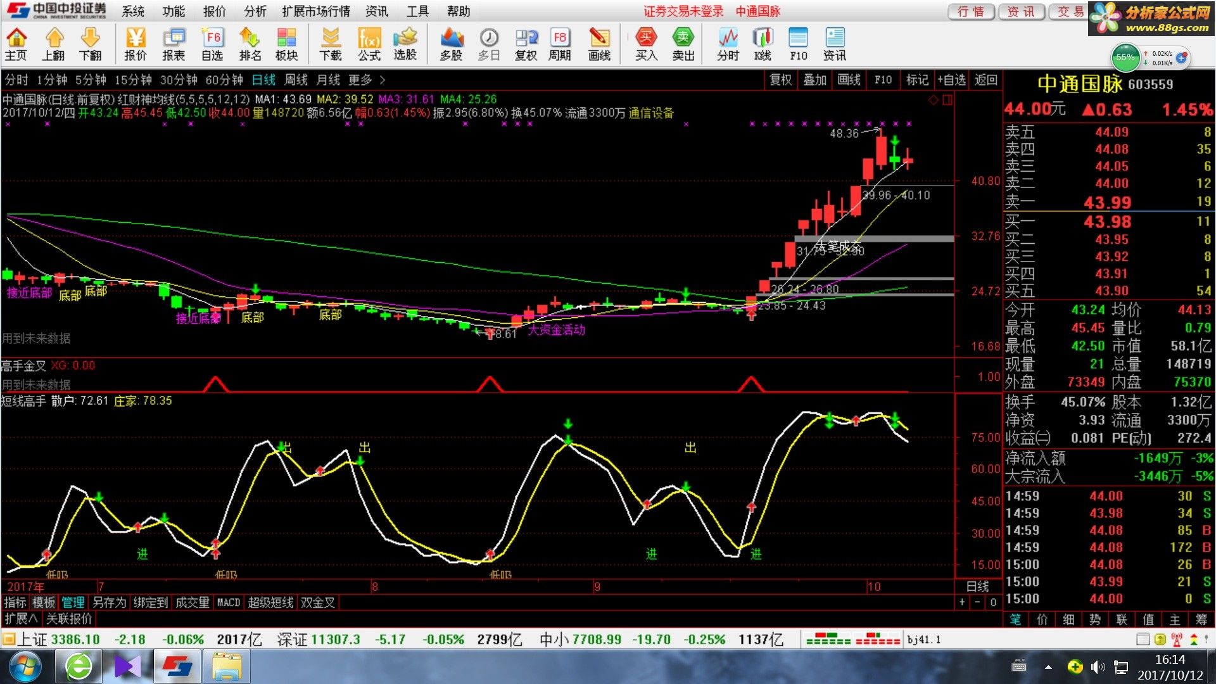Open the F10 company info toolbar icon

(799, 44)
